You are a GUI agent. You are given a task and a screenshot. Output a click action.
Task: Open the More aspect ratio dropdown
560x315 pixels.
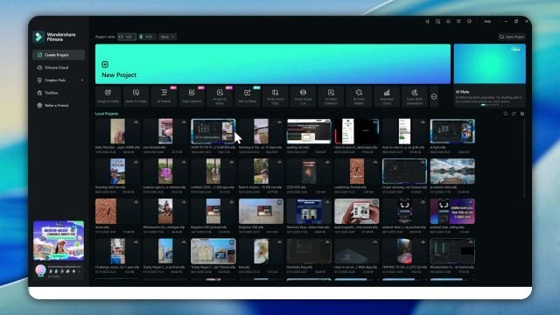coord(167,37)
